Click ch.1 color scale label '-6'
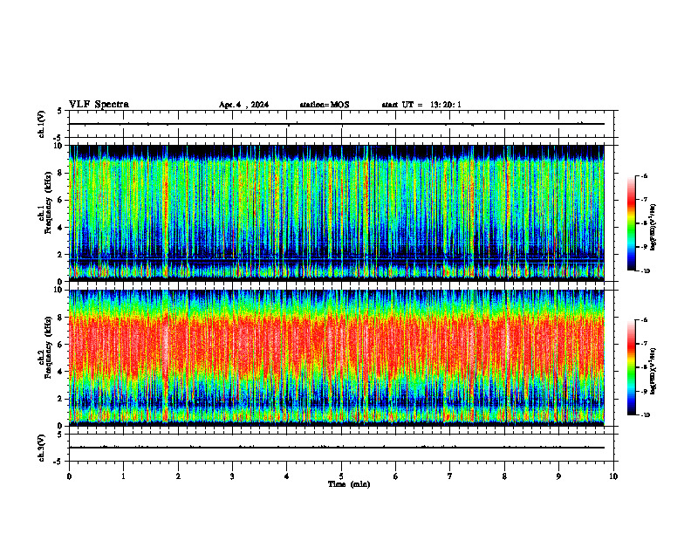The image size is (691, 534). [645, 175]
